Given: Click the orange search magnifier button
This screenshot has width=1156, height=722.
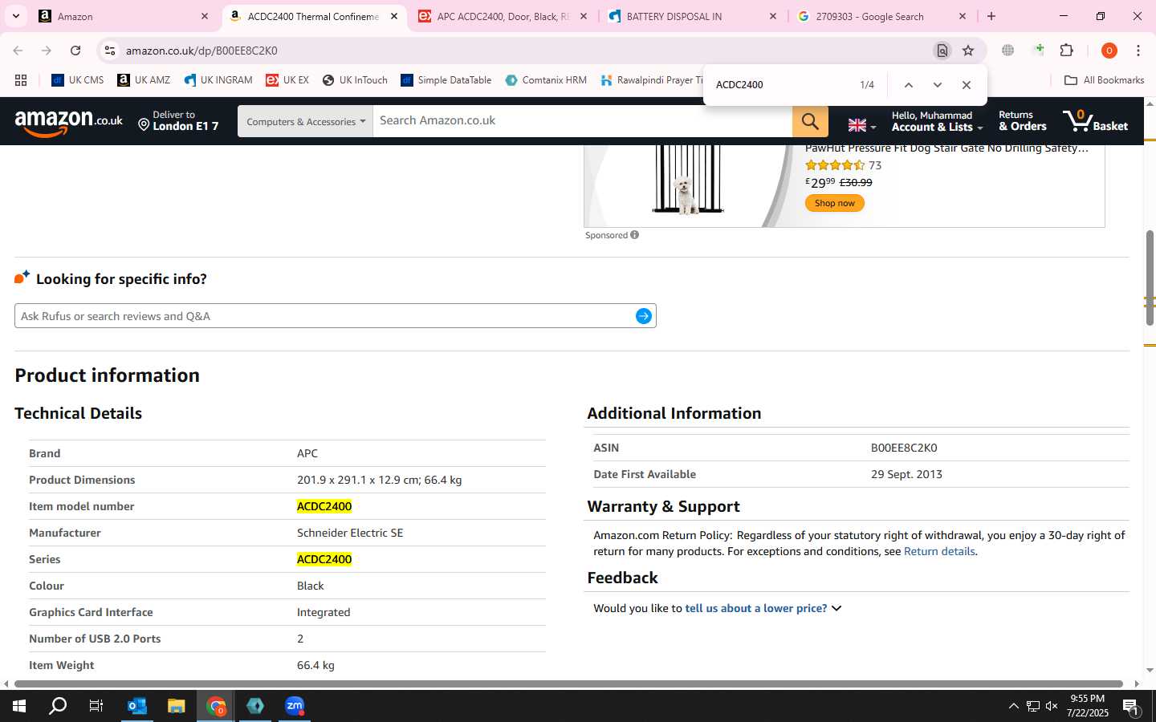Looking at the screenshot, I should pyautogui.click(x=810, y=121).
